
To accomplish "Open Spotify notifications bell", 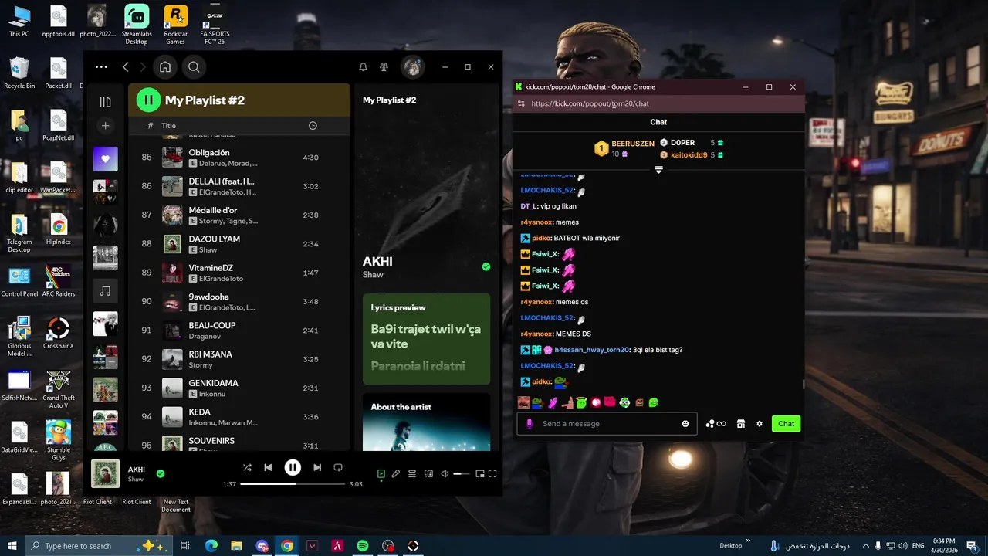I will [363, 67].
